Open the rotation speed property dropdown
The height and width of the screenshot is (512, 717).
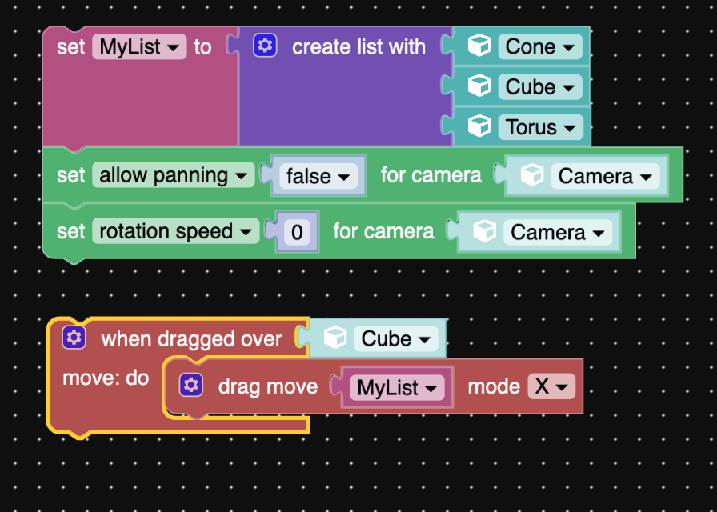176,231
